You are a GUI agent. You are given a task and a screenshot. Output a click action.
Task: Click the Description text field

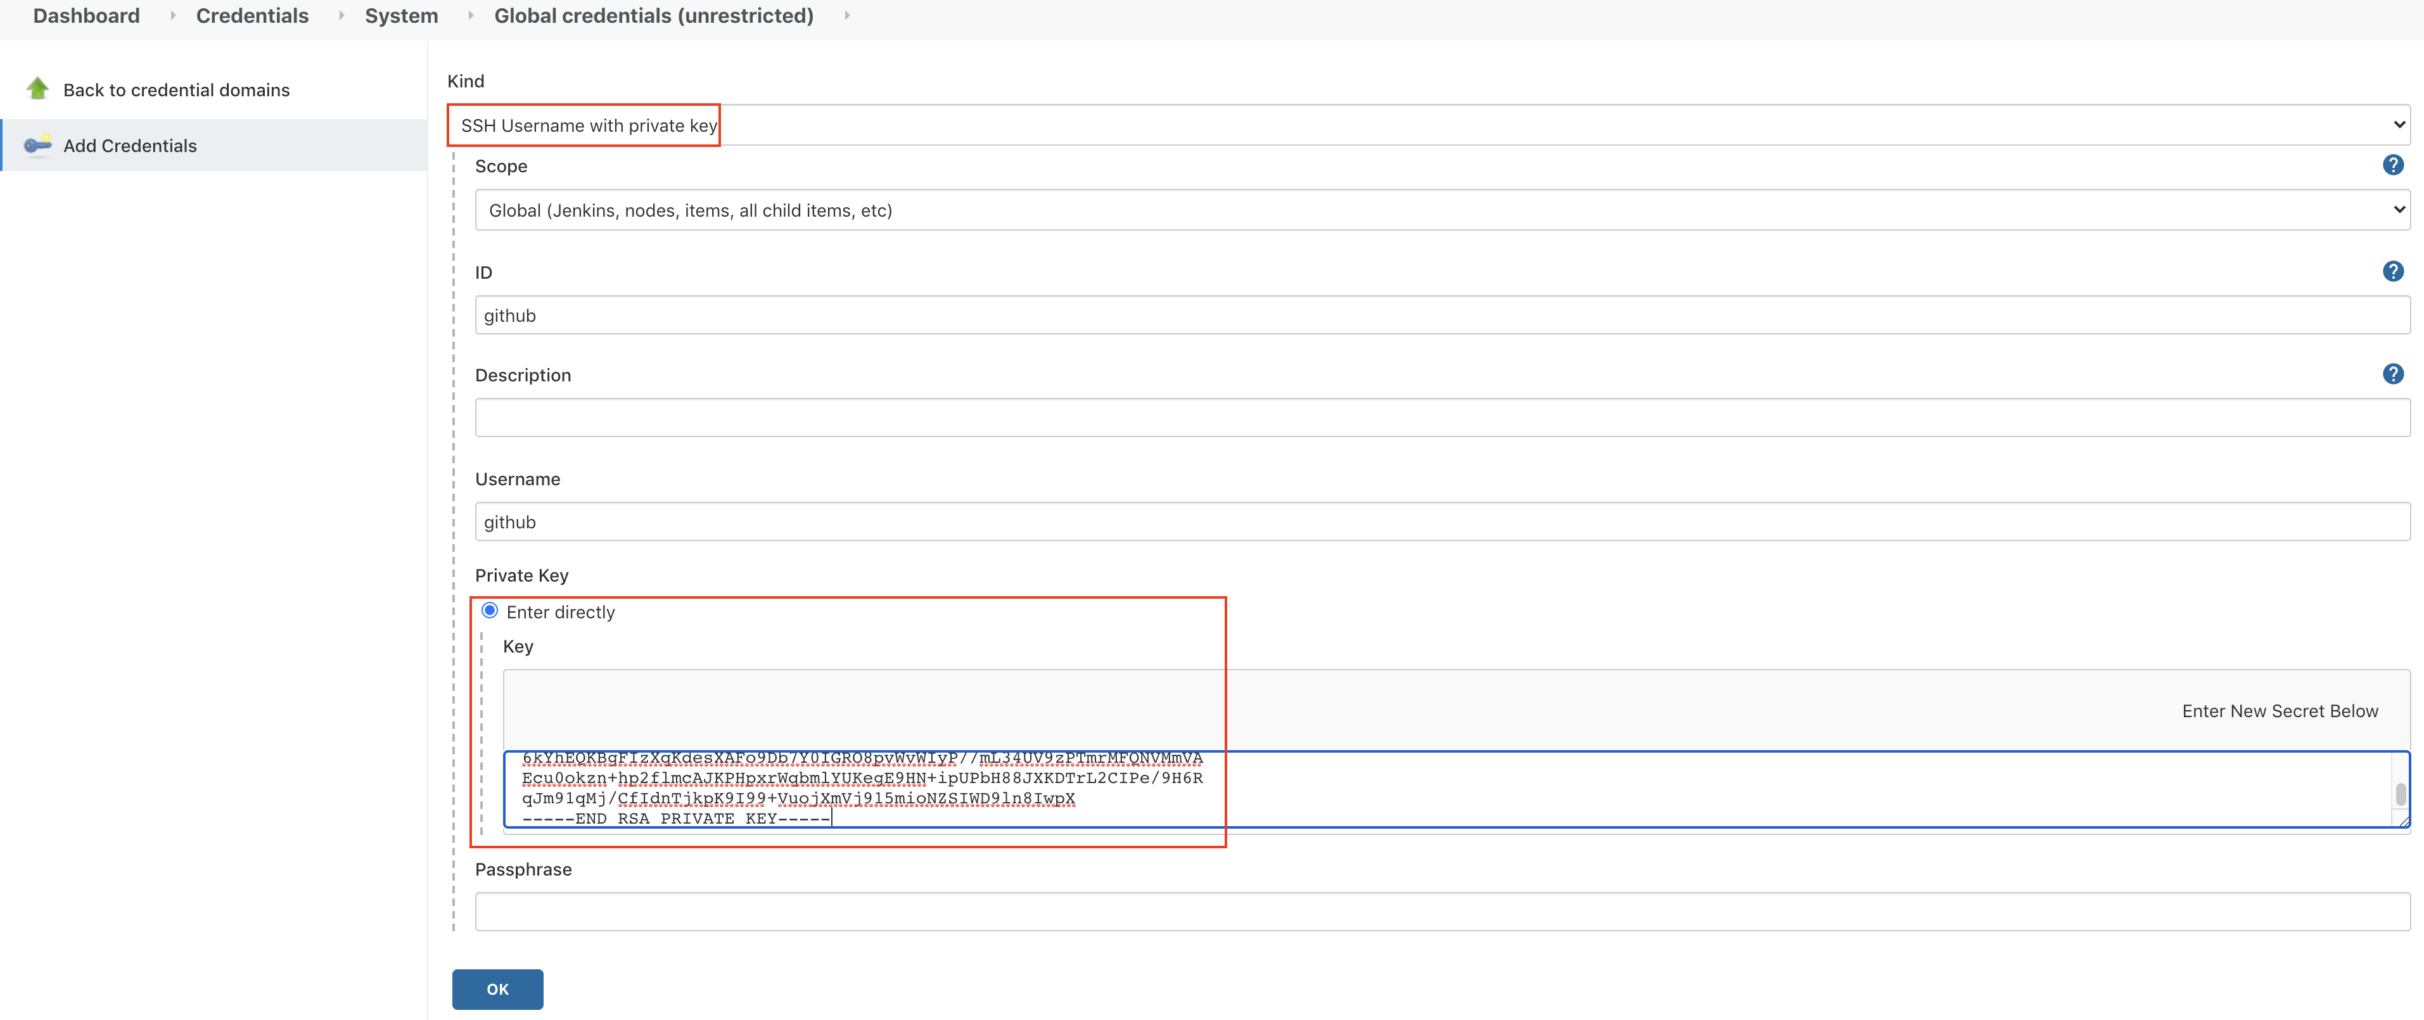pos(1441,418)
